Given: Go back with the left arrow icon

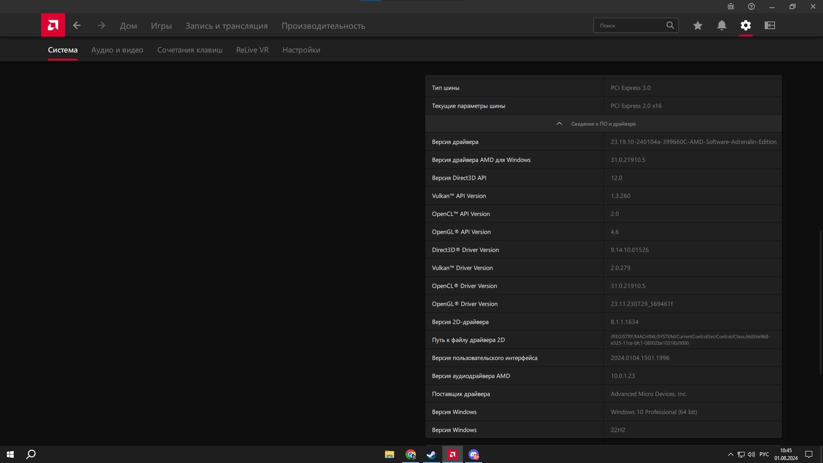Looking at the screenshot, I should [77, 25].
